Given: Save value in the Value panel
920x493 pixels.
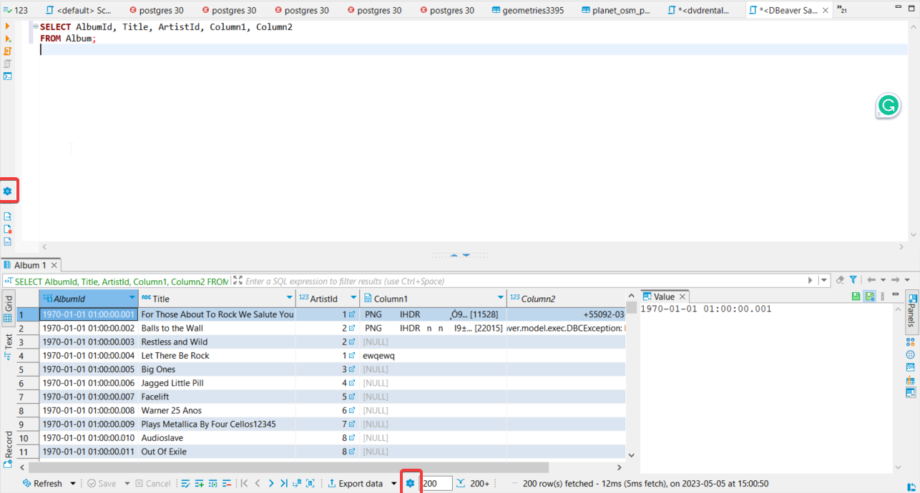Looking at the screenshot, I should pos(856,296).
